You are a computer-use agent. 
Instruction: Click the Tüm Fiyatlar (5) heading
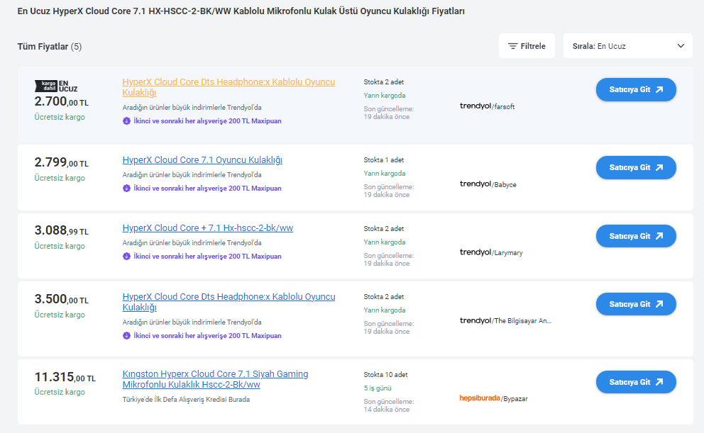(50, 47)
